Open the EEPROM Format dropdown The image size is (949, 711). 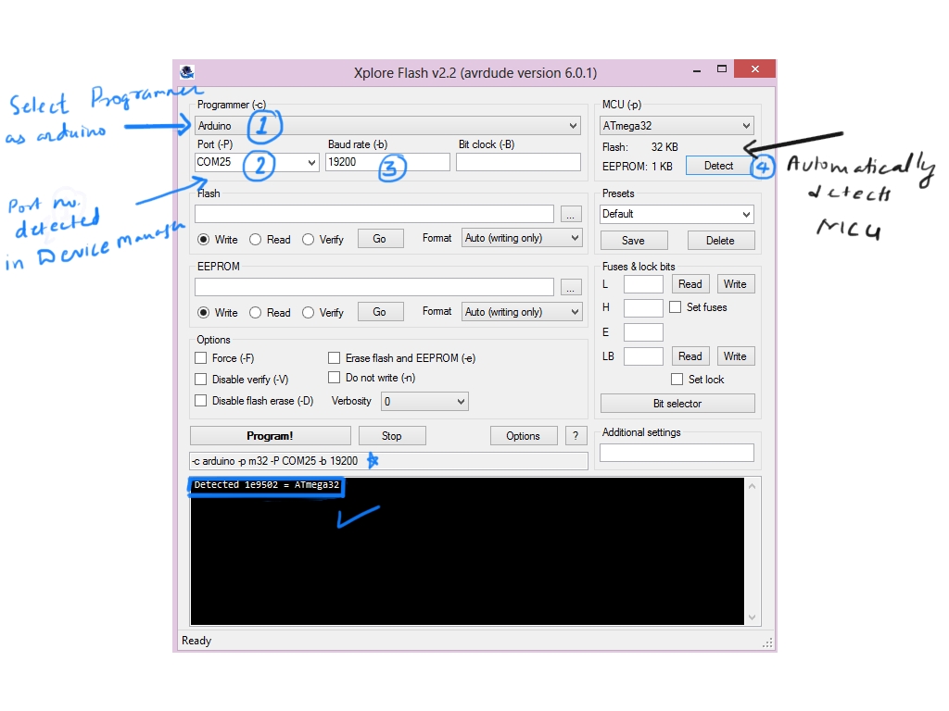point(522,312)
